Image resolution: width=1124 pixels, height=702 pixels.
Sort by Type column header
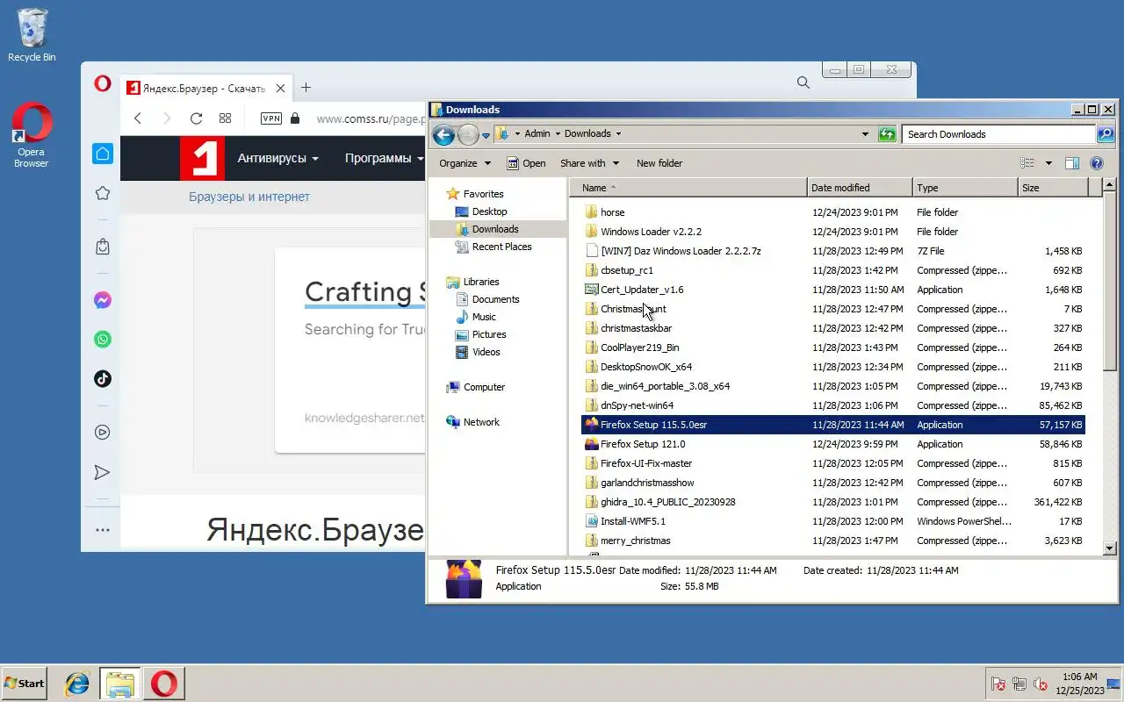[x=965, y=188]
